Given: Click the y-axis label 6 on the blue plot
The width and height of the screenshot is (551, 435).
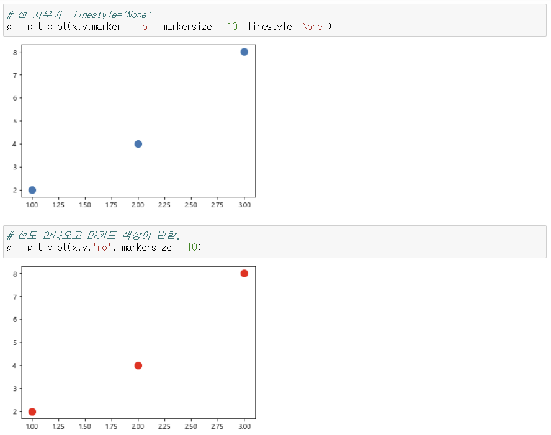Looking at the screenshot, I should tap(15, 98).
